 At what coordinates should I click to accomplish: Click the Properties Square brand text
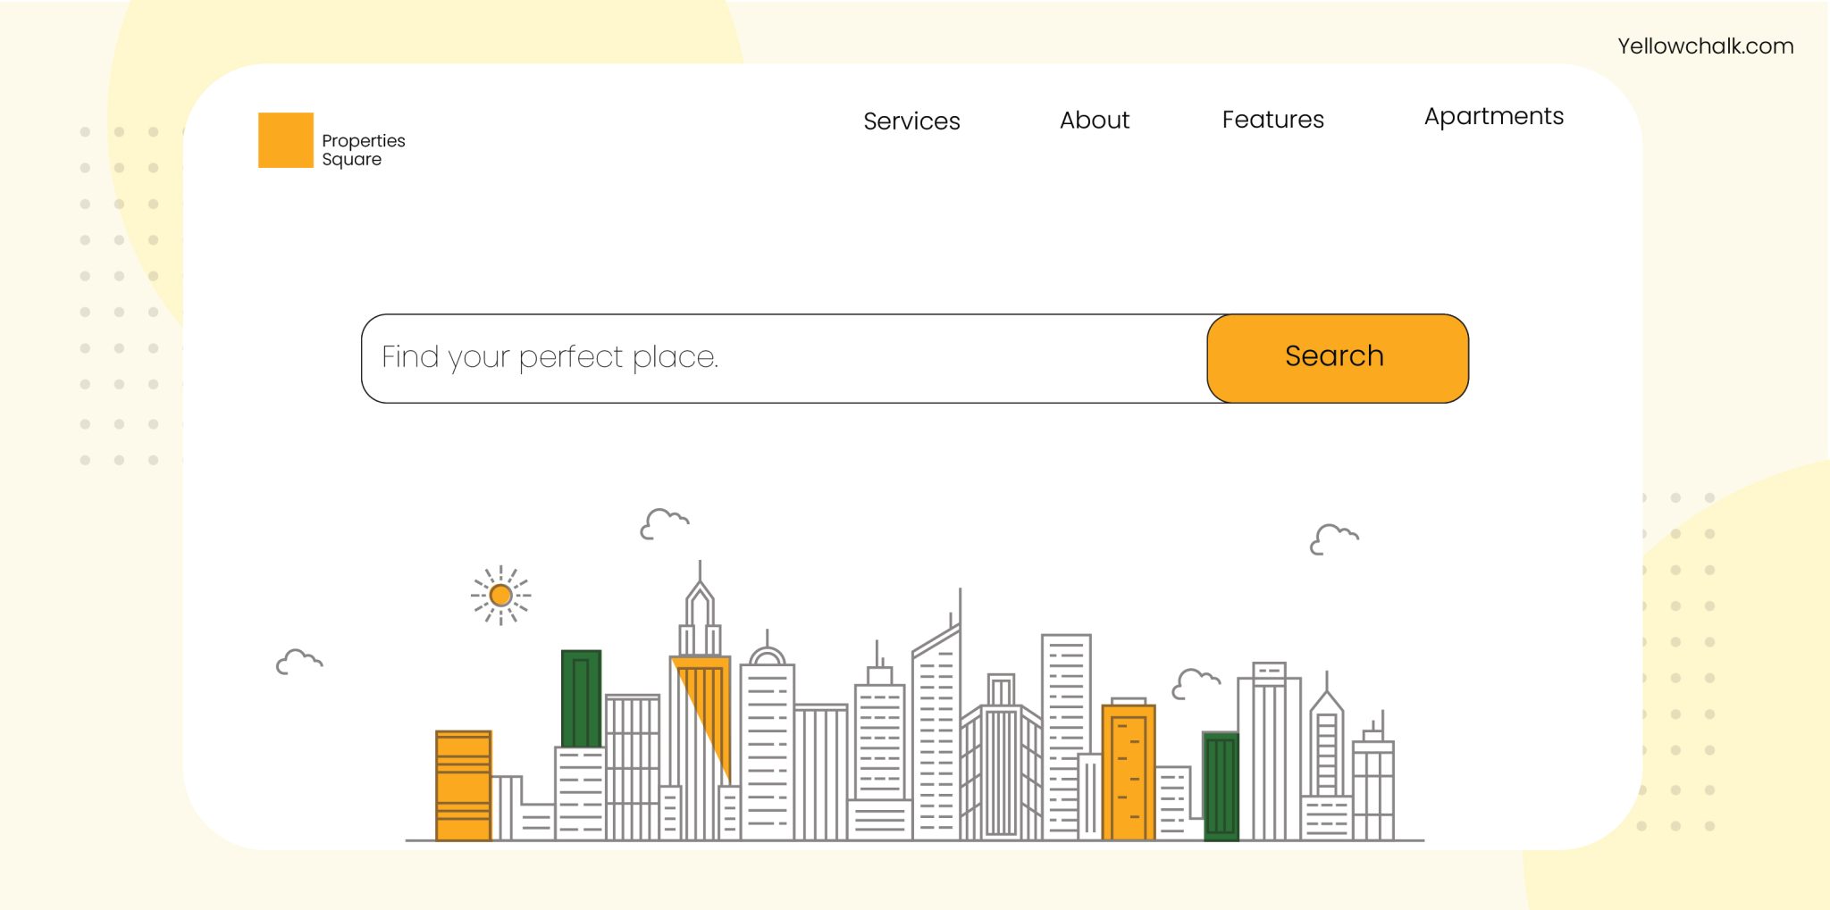click(363, 149)
